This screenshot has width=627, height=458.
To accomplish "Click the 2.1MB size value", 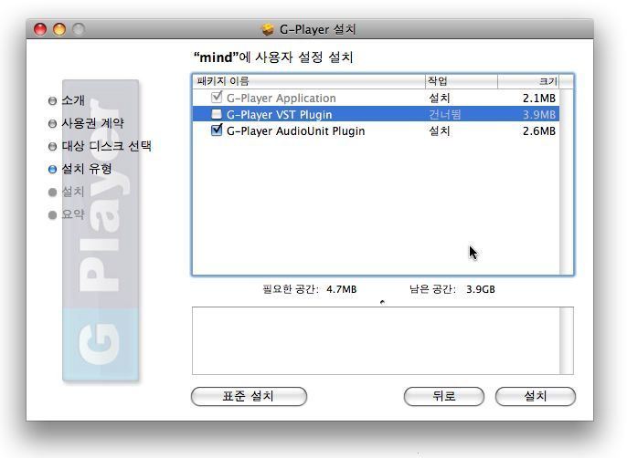I will 539,99.
